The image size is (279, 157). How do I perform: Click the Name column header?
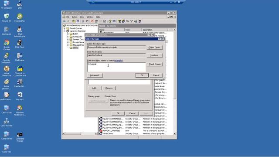pyautogui.click(x=112, y=30)
